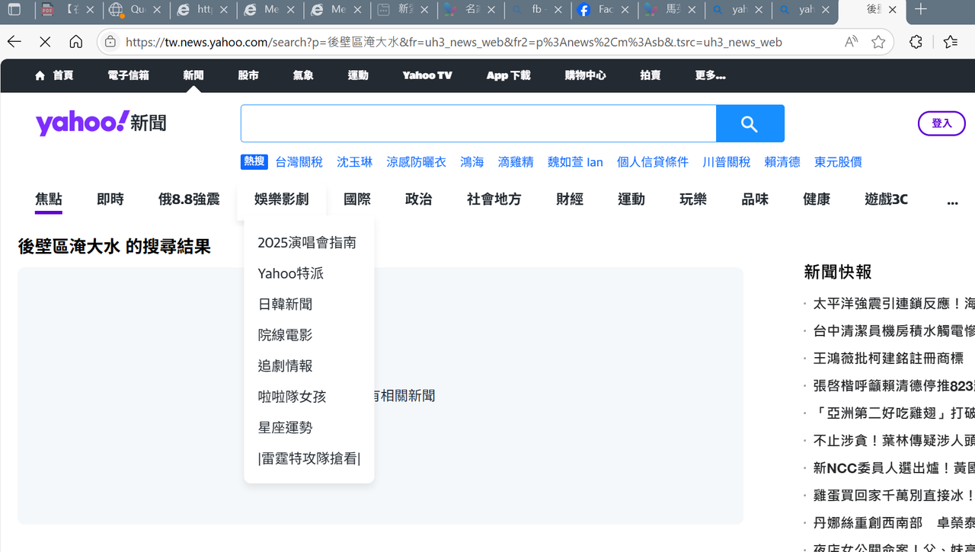This screenshot has height=552, width=975.
Task: Choose 啦啦隊女孩 from the dropdown
Action: pos(292,397)
